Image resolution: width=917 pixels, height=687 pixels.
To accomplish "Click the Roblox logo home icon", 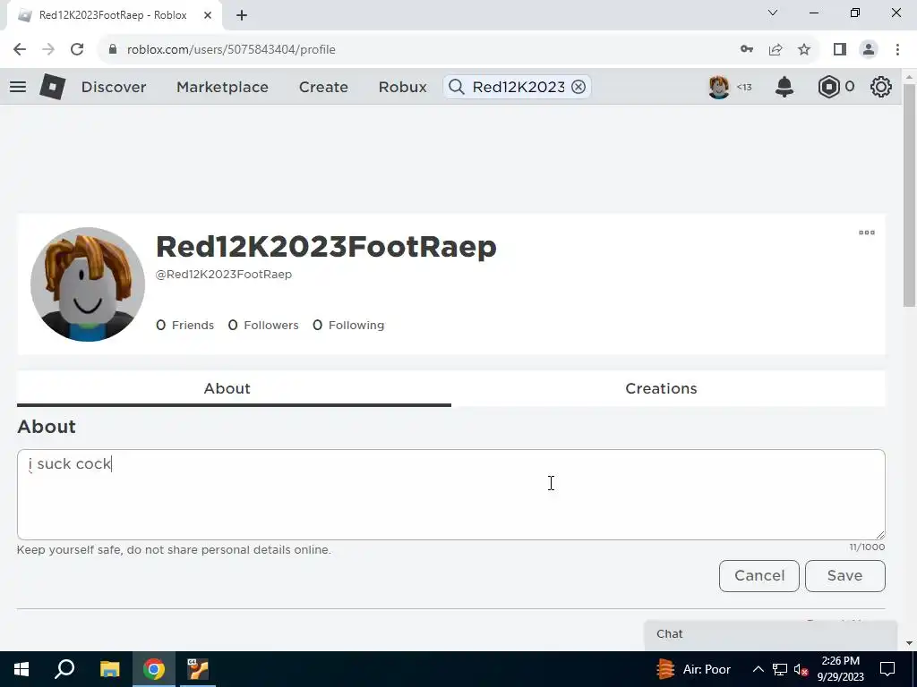I will 52,87.
